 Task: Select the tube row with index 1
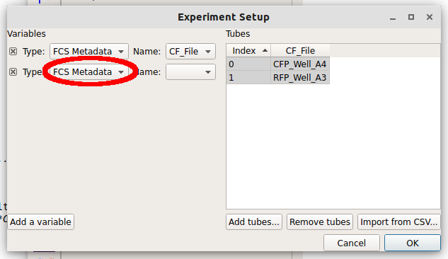pyautogui.click(x=248, y=77)
